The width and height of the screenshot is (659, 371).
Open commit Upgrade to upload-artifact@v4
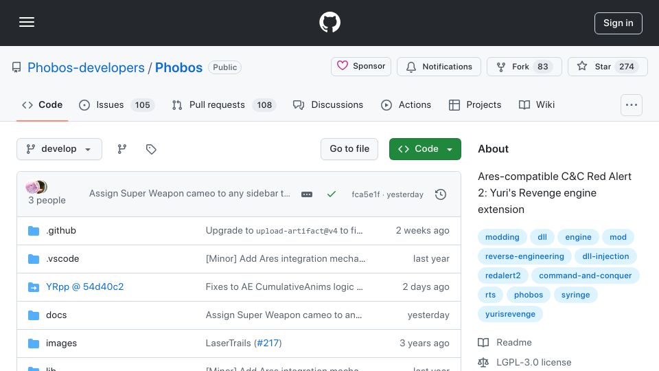point(284,231)
